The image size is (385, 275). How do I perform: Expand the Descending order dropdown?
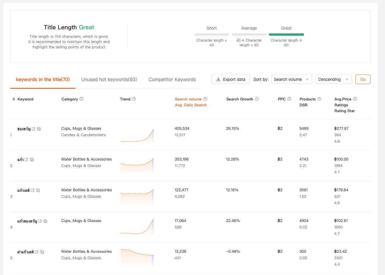click(334, 79)
